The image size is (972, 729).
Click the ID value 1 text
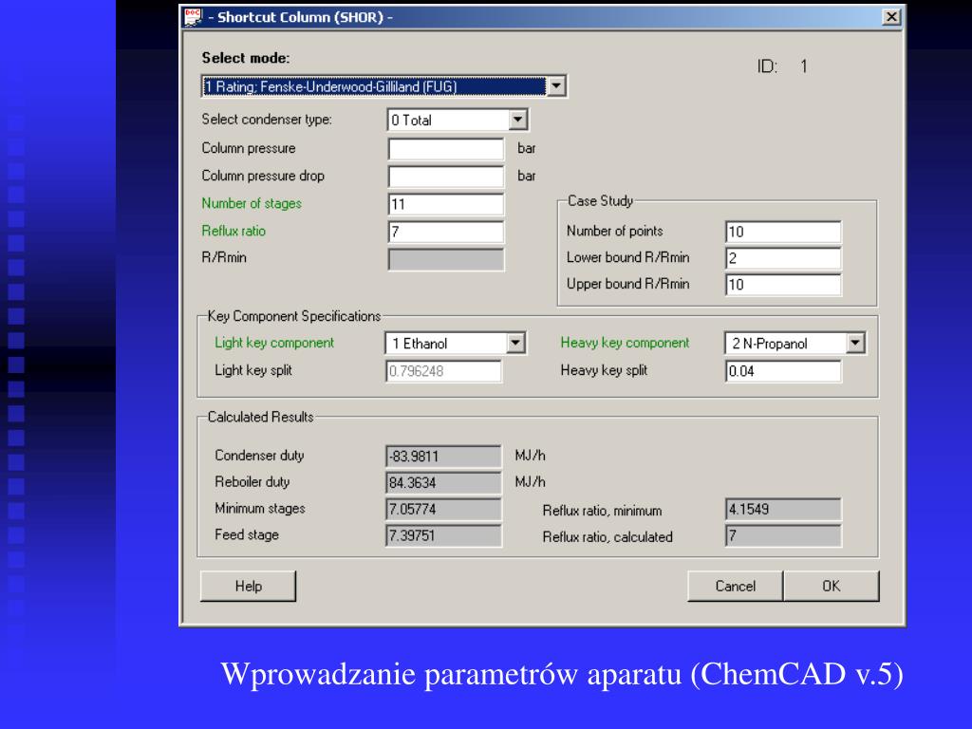(x=803, y=66)
